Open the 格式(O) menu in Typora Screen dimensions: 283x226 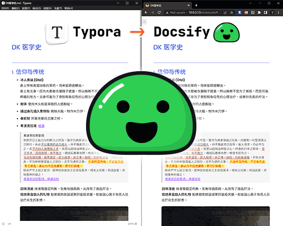pos(37,8)
